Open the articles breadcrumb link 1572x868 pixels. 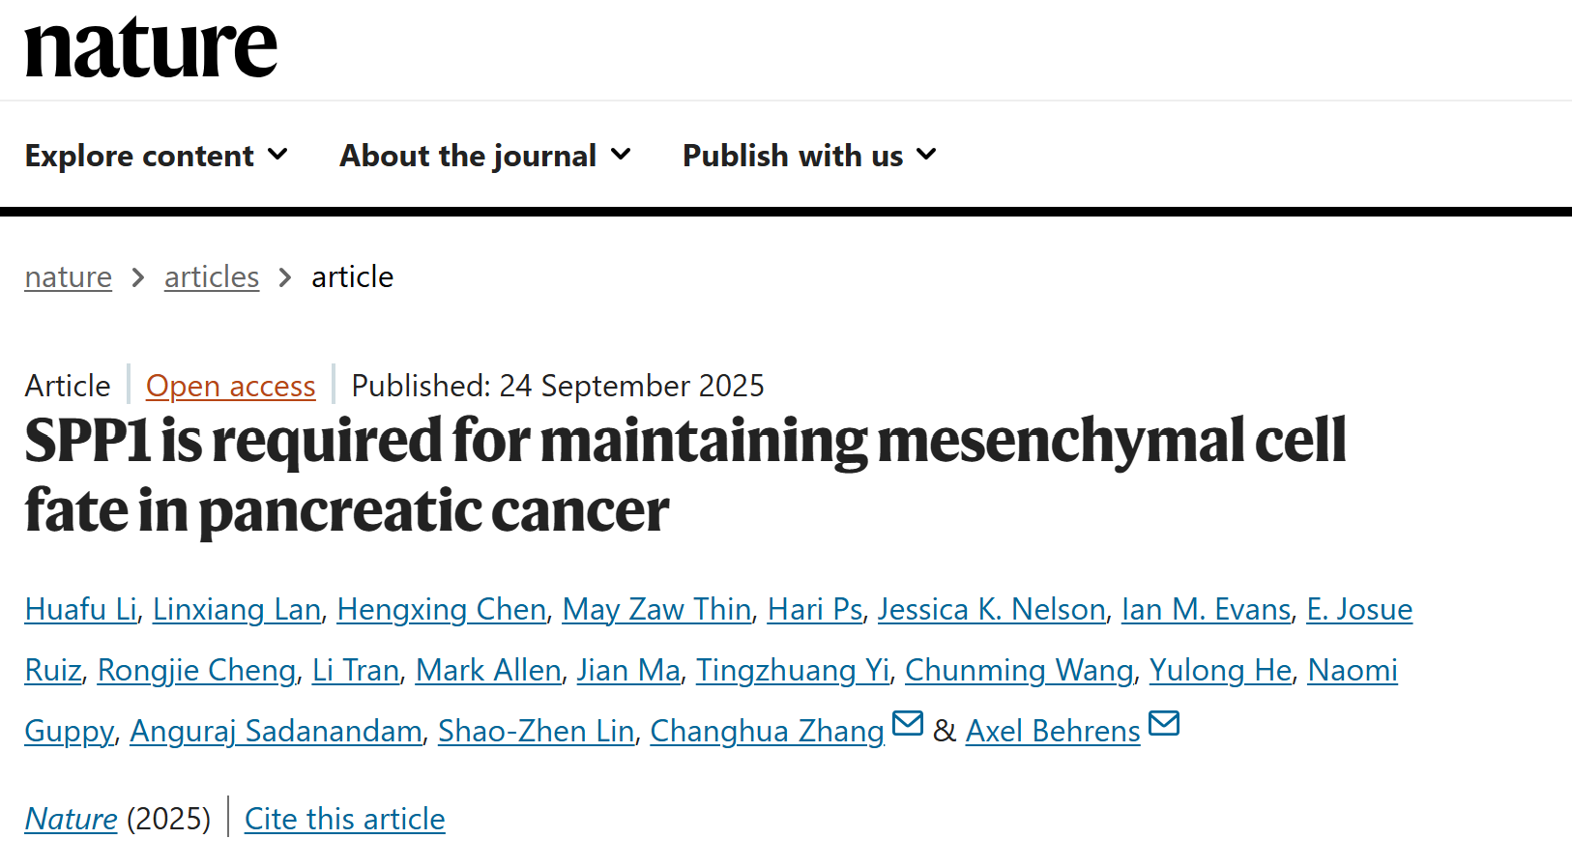[212, 277]
